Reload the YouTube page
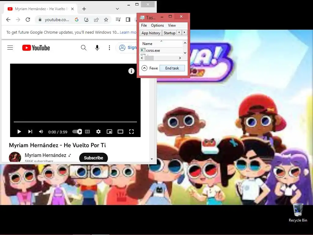313x235 pixels. (x=28, y=20)
